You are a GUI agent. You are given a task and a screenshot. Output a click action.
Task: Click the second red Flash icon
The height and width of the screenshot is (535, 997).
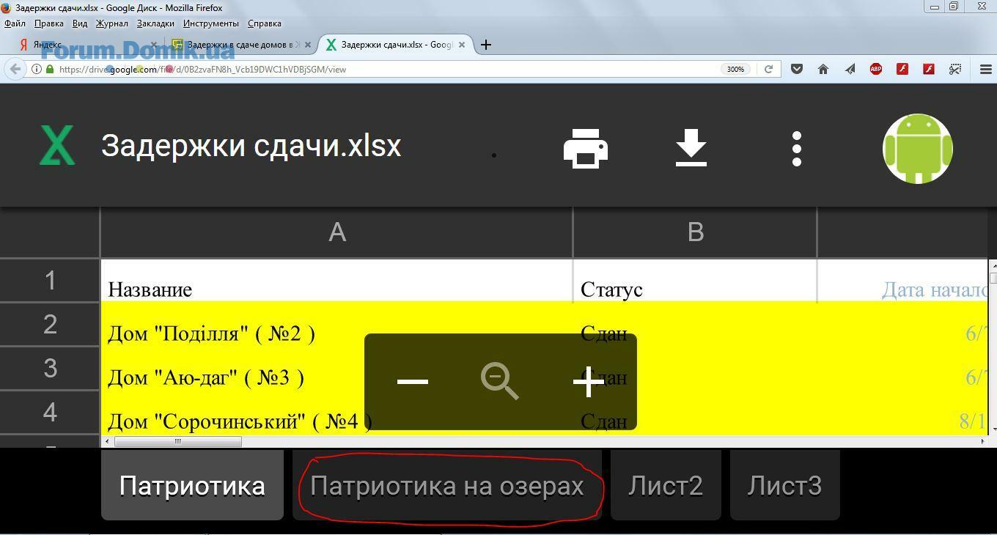click(929, 69)
